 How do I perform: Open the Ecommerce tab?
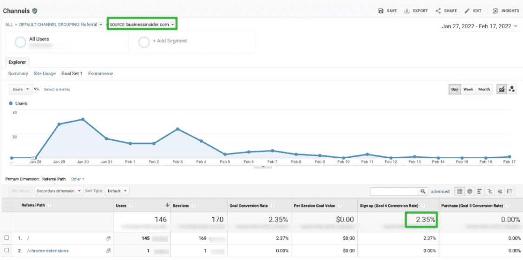click(100, 74)
